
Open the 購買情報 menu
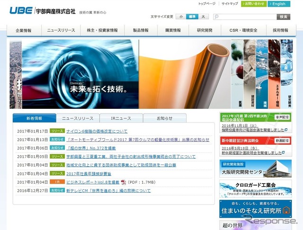[x=173, y=30]
